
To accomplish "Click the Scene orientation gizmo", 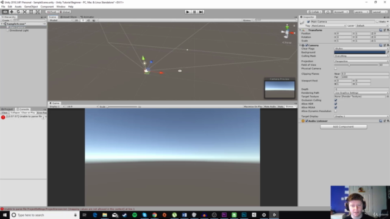I will pyautogui.click(x=287, y=32).
